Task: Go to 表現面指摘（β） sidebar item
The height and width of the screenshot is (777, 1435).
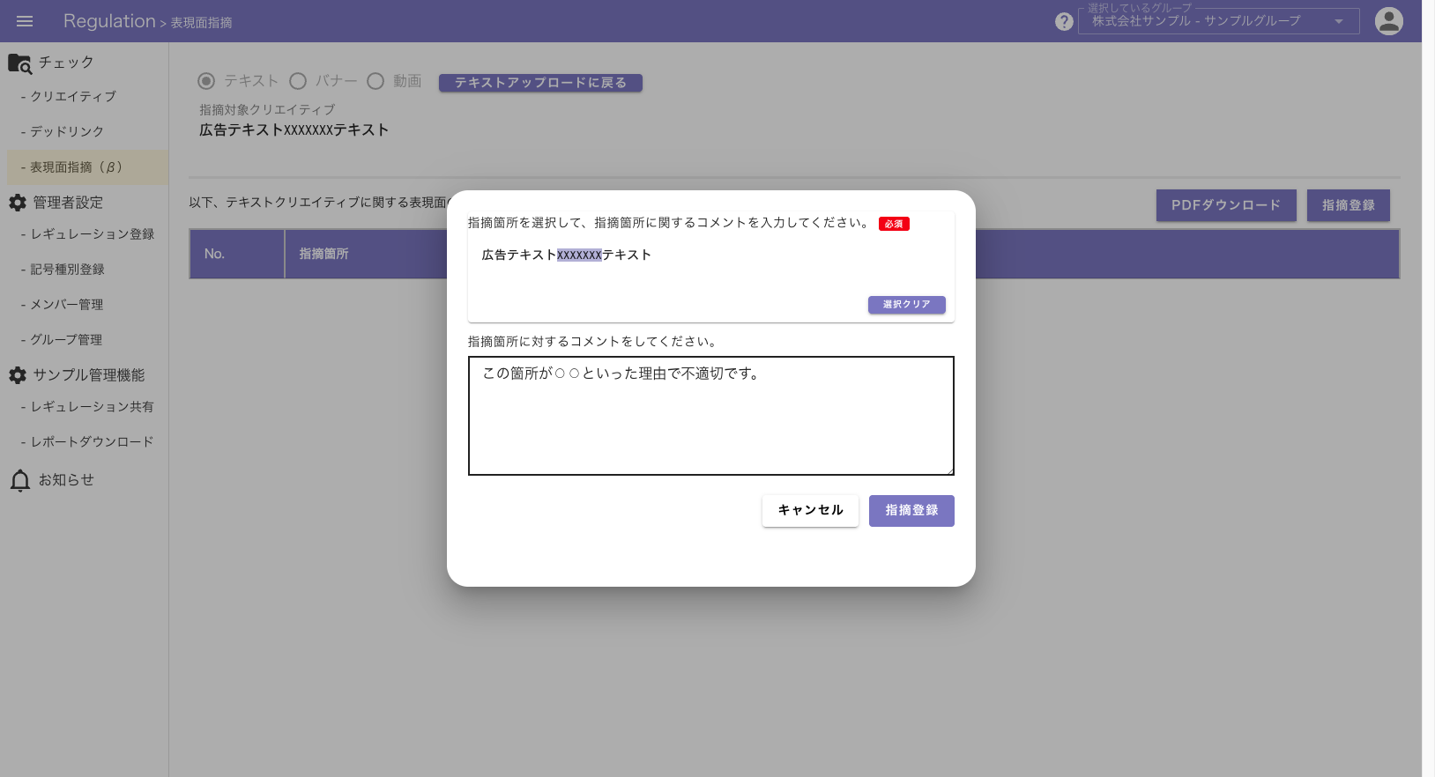Action: 87,167
